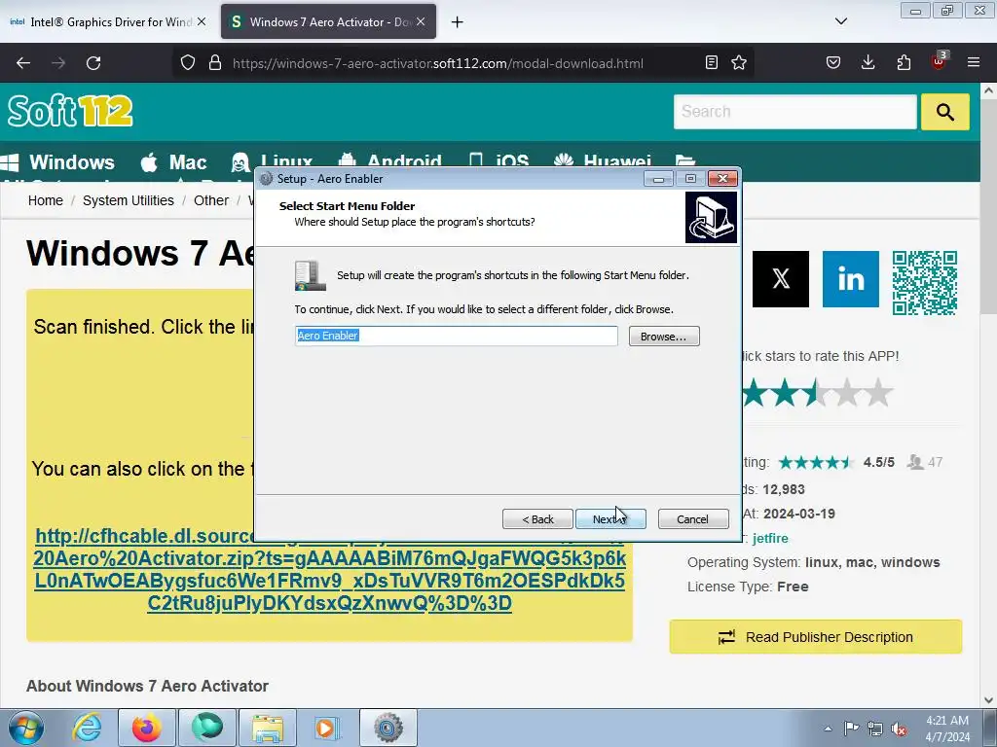Open the Huawei category menu item
997x747 pixels.
click(x=603, y=161)
